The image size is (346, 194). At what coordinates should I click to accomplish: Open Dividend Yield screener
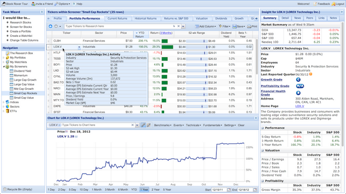point(23,71)
